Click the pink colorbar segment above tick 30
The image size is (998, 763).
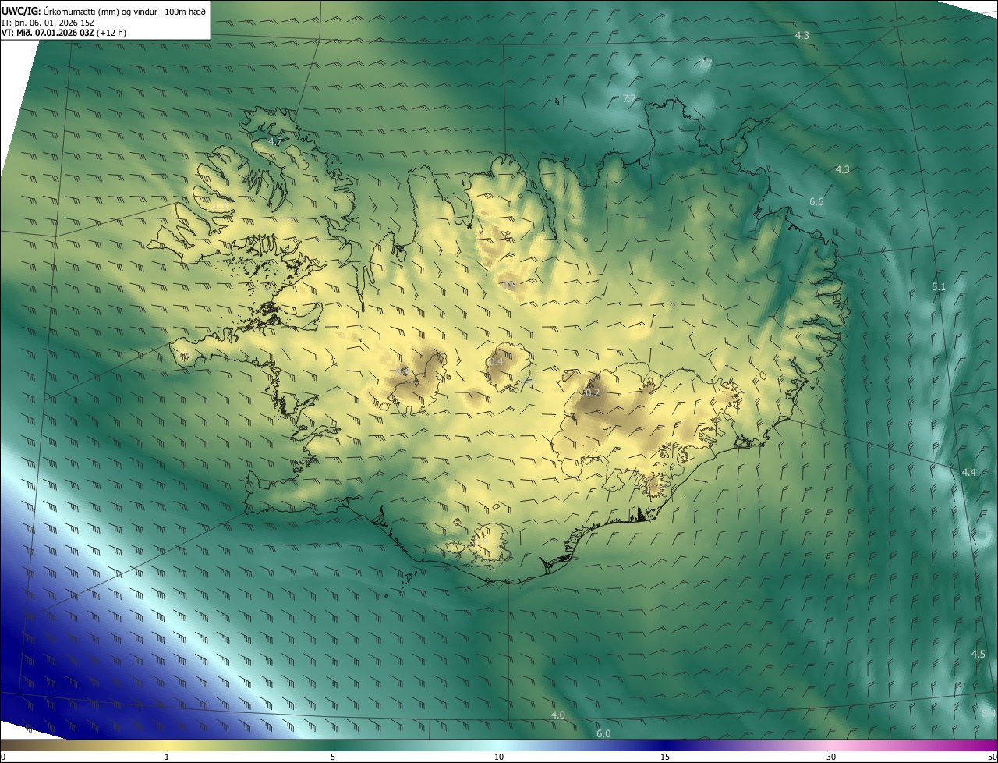(831, 746)
